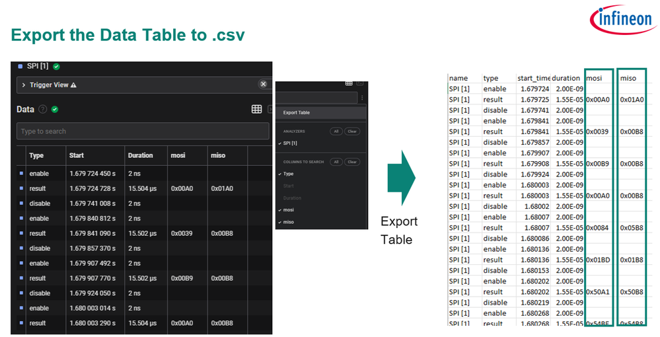
Task: Toggle SPI [1] analyzer in the menu
Action: (290, 143)
